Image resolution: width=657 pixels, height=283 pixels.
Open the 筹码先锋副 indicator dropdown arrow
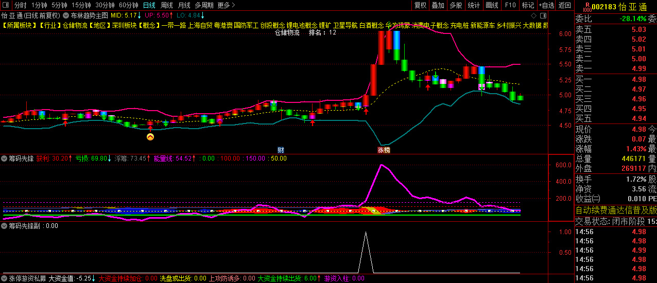click(x=5, y=225)
